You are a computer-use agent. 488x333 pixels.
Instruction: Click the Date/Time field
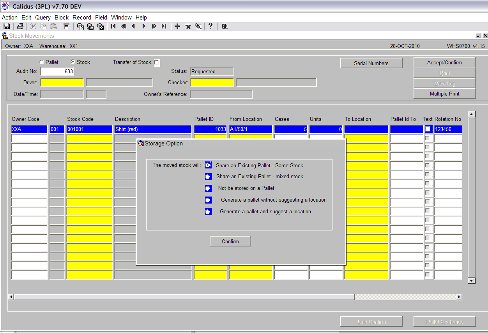62,94
